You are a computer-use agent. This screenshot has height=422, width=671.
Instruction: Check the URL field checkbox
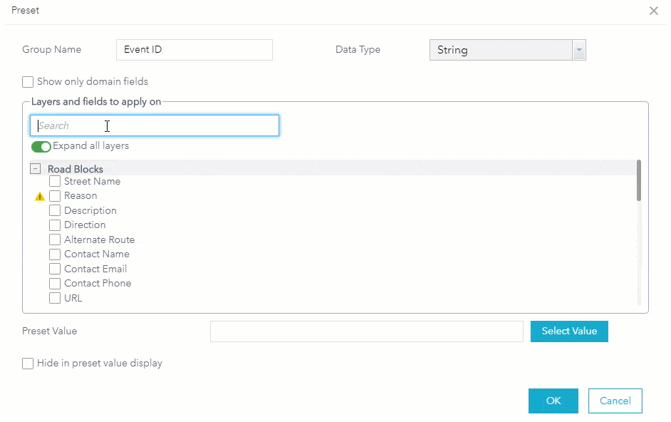point(55,298)
